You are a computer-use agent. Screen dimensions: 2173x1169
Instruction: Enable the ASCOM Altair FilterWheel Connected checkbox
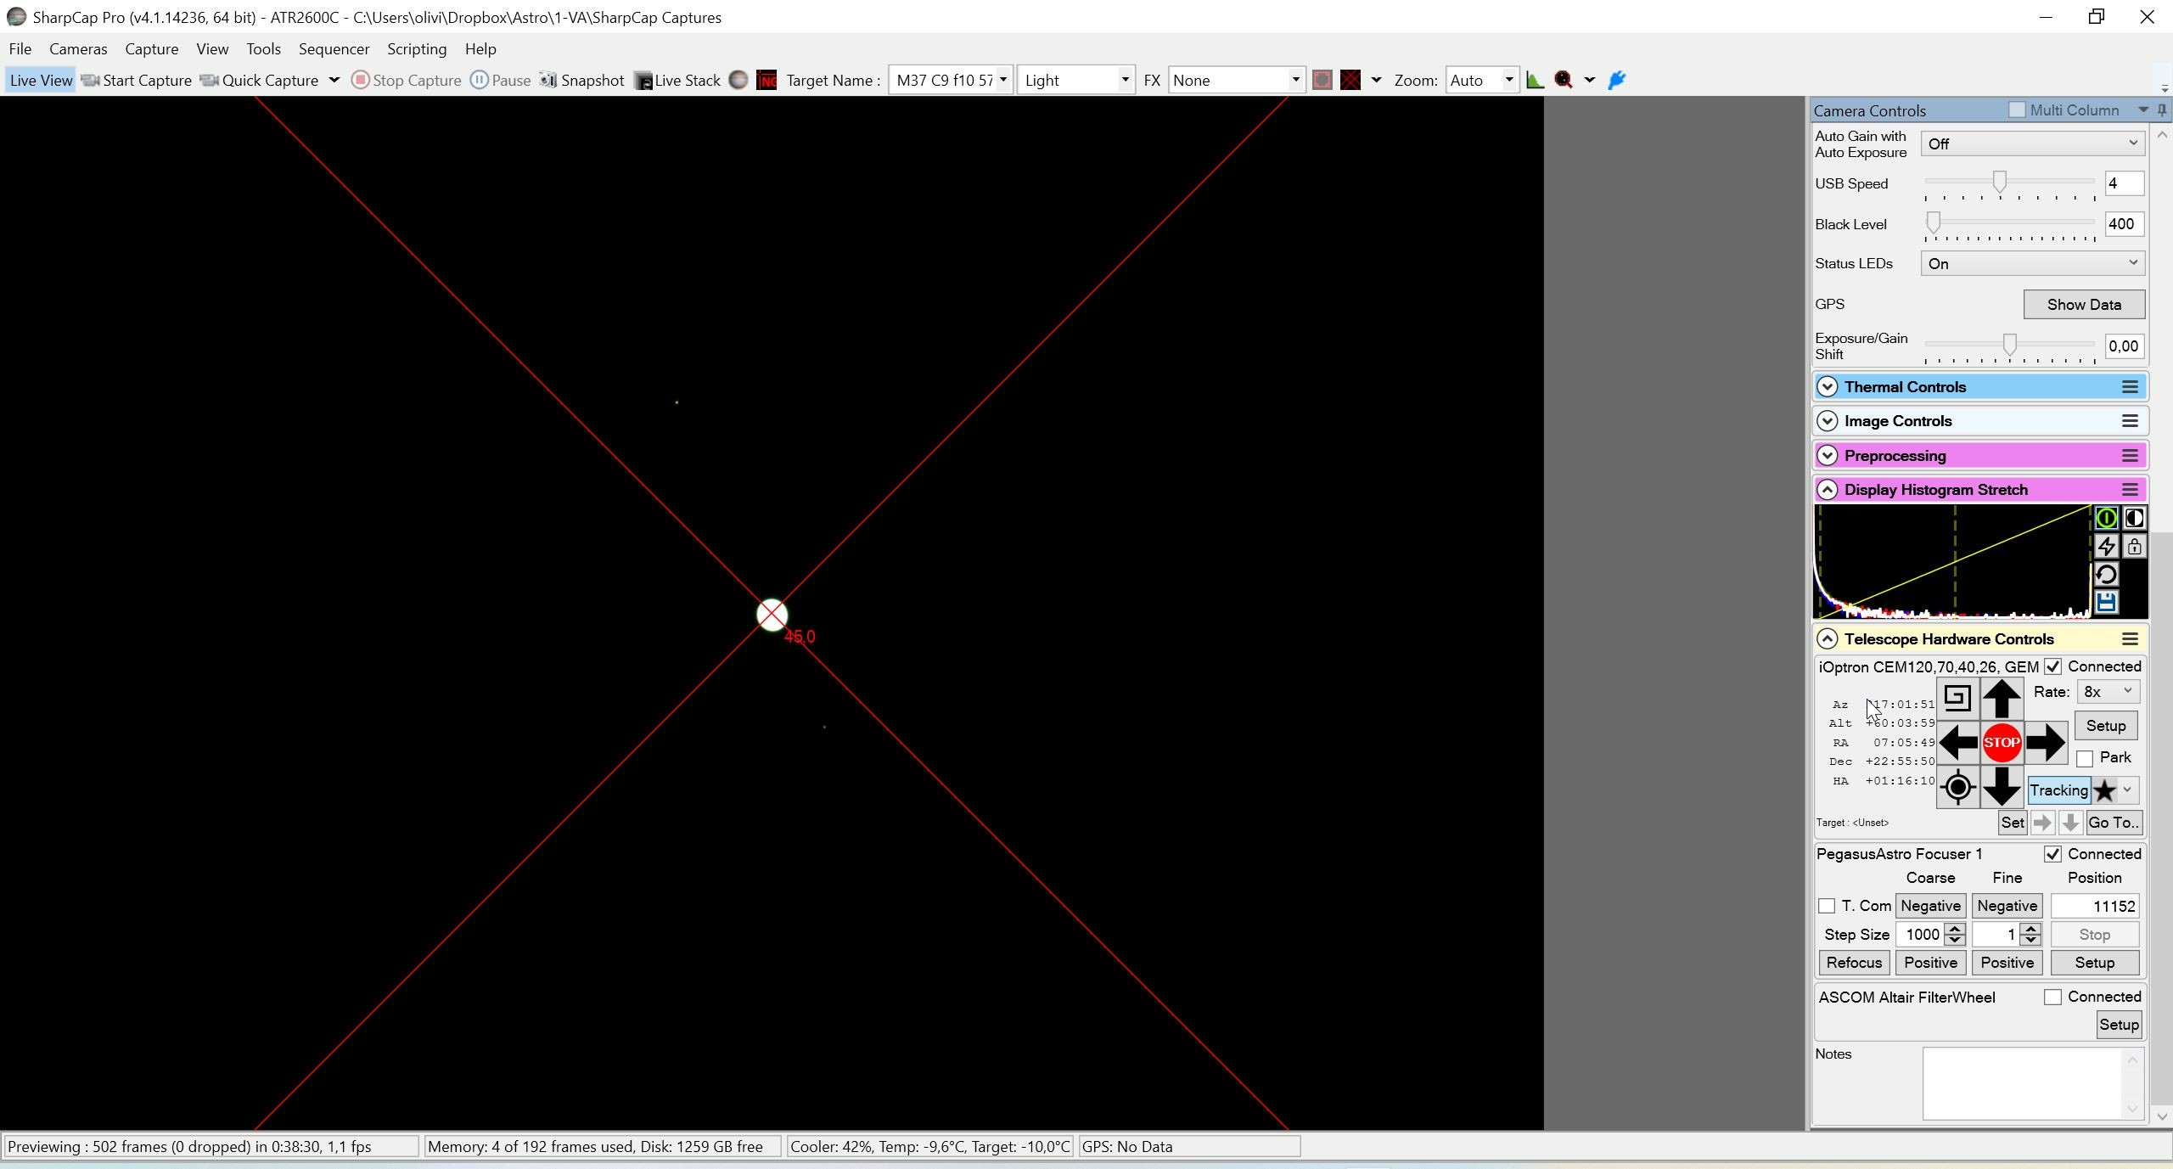coord(2052,998)
